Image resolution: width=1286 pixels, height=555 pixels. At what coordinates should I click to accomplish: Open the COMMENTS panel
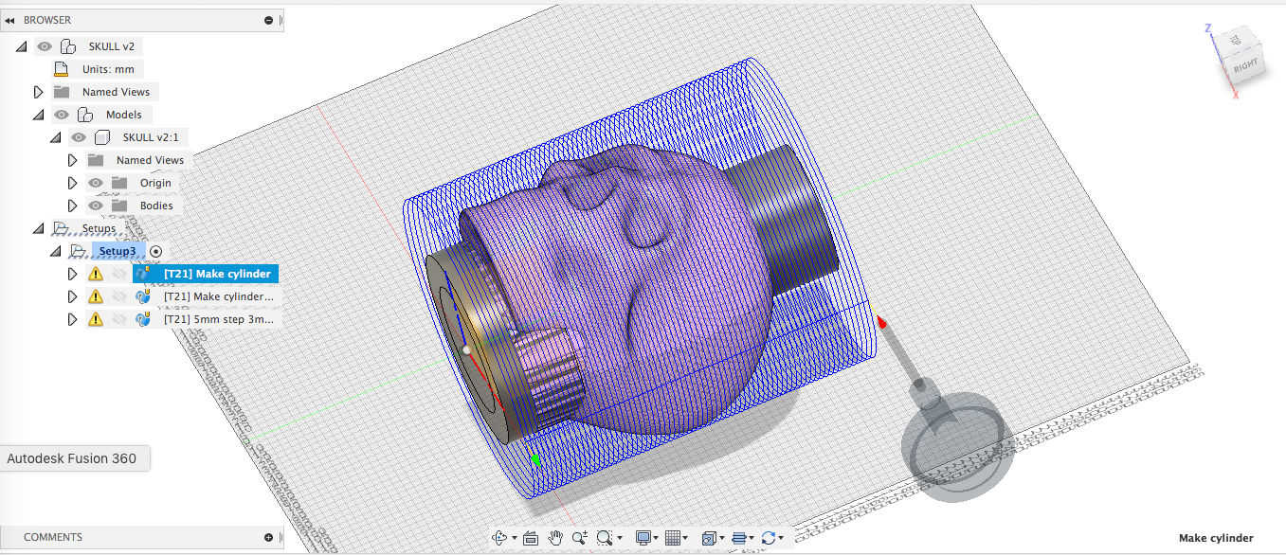[52, 536]
